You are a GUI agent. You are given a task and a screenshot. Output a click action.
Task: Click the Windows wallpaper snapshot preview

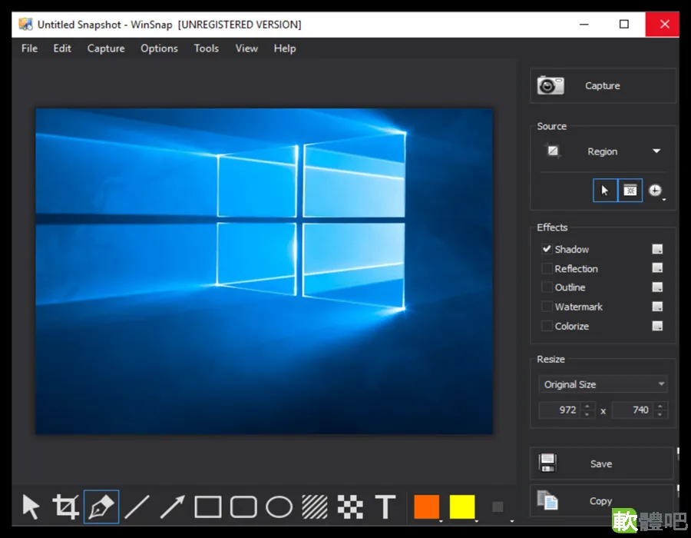(264, 271)
